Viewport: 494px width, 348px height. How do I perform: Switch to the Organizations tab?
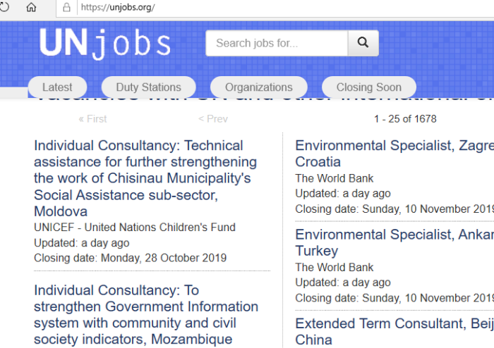(x=259, y=87)
